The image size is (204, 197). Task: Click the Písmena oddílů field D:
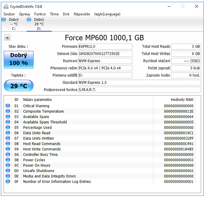tap(105, 75)
